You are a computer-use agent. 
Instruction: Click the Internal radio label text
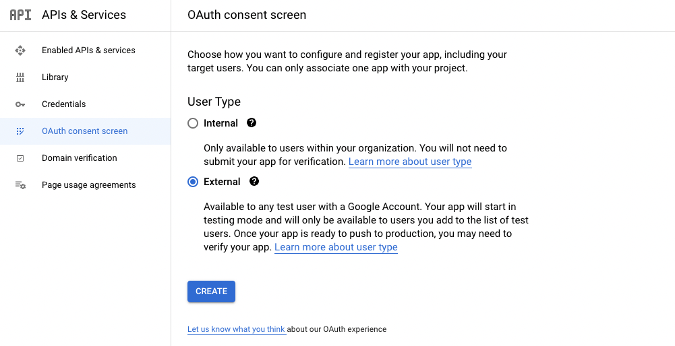pyautogui.click(x=221, y=123)
